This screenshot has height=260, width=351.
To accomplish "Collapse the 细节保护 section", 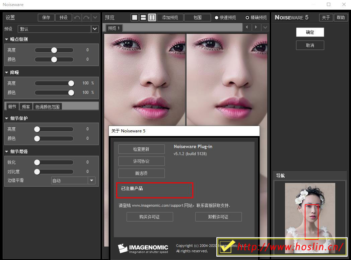I will tap(6, 119).
